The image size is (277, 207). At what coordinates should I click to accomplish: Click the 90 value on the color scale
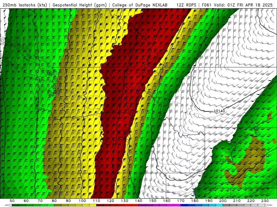[x=68, y=201]
